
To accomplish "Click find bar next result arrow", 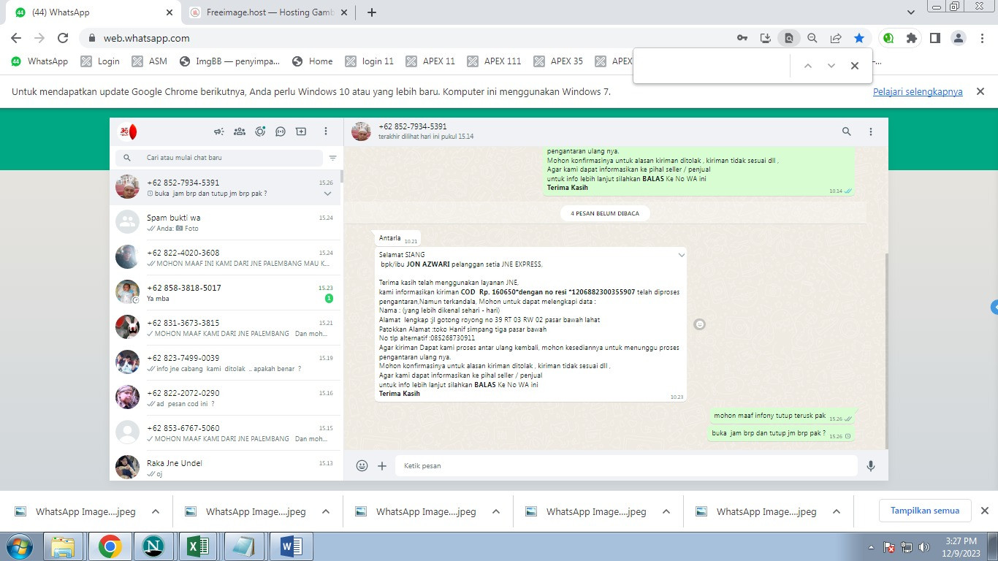I will 831,66.
